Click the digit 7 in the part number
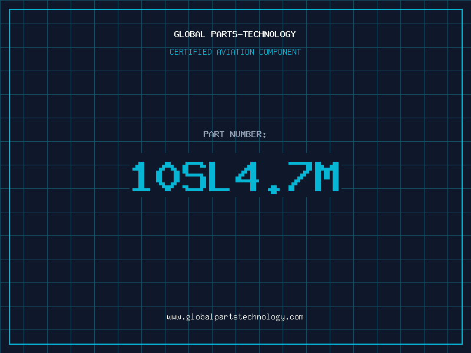The image size is (471, 353). (300, 176)
